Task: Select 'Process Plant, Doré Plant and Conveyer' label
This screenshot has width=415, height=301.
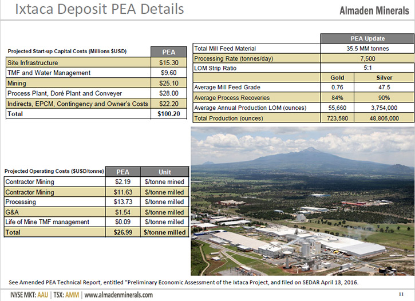Action: pyautogui.click(x=65, y=93)
